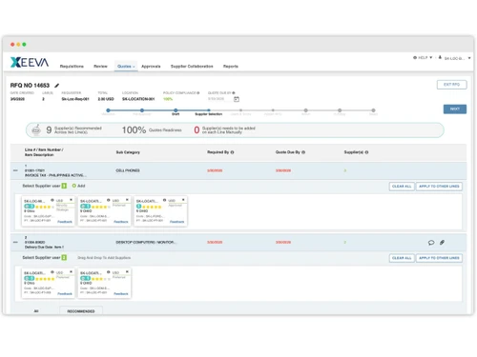Remove the Minority Strategic supplier card from line 1

click(x=71, y=200)
